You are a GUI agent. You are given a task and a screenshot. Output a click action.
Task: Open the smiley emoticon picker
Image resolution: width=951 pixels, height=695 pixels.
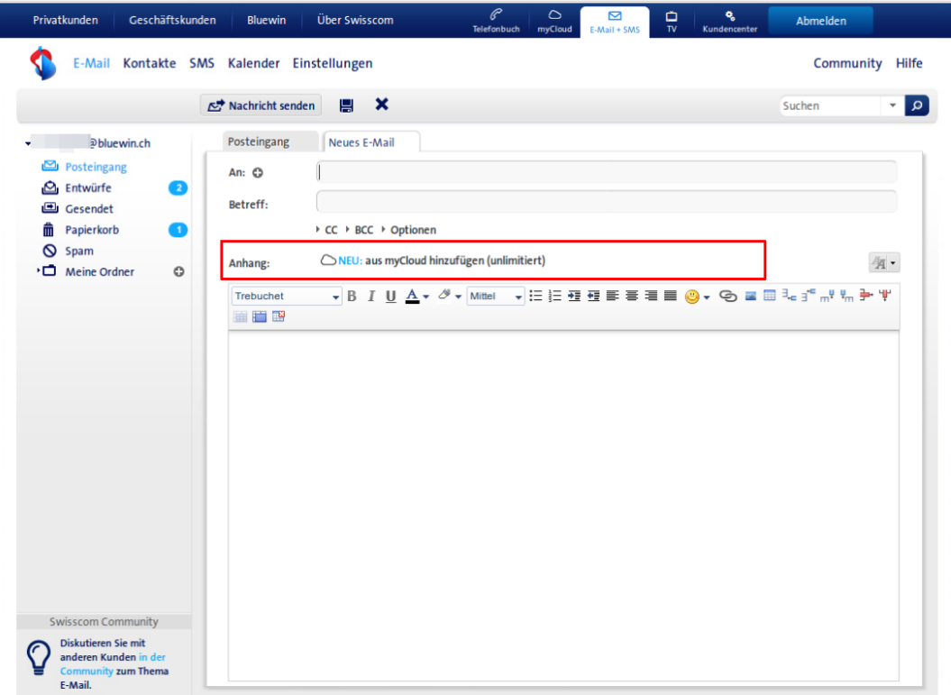pos(691,297)
